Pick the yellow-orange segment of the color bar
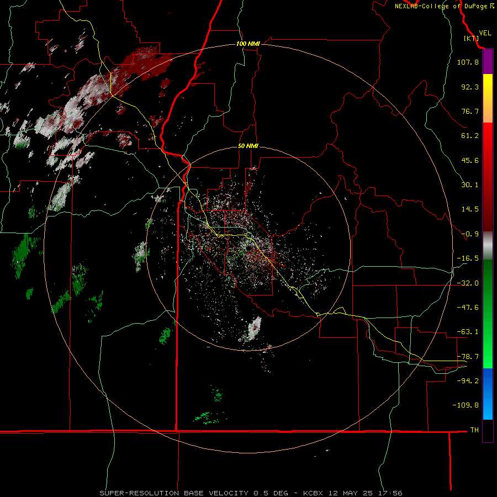The image size is (497, 497). pyautogui.click(x=488, y=98)
